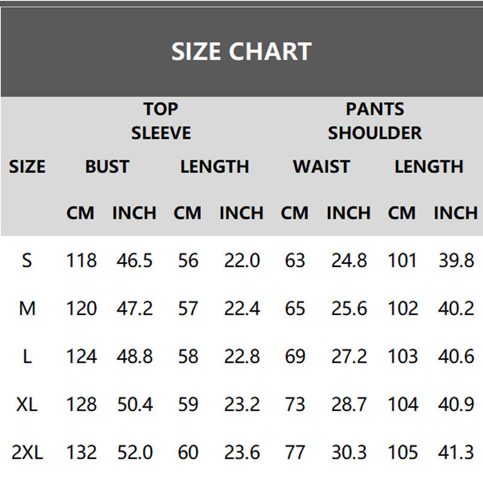Image resolution: width=483 pixels, height=483 pixels.
Task: Select the SIZE column header
Action: click(27, 167)
